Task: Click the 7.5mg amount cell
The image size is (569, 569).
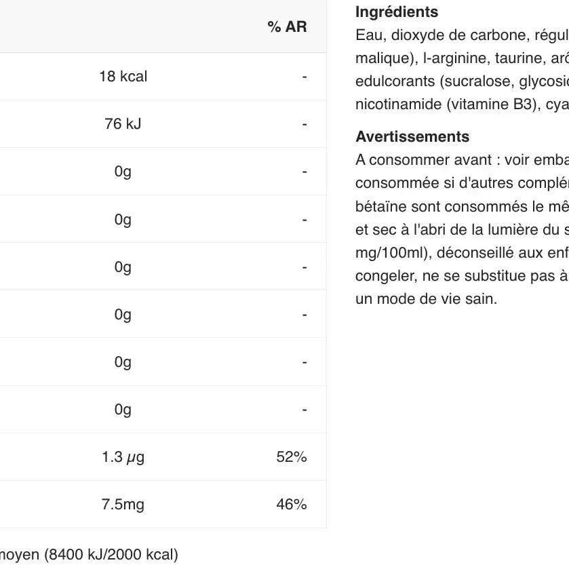Action: 123,505
